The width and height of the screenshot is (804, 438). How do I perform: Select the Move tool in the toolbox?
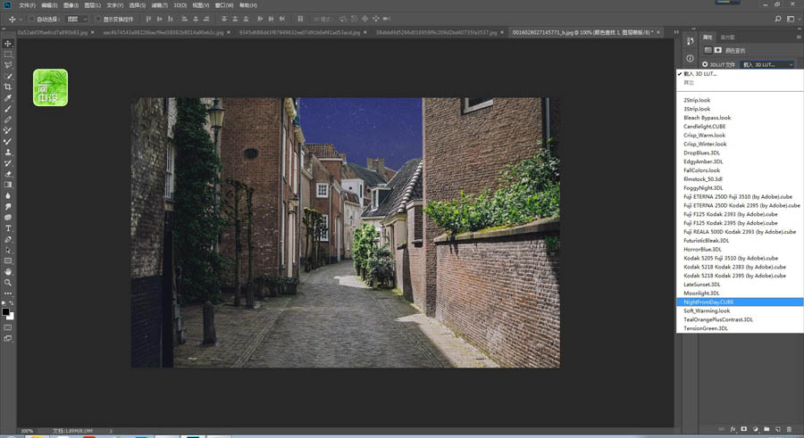[8, 44]
